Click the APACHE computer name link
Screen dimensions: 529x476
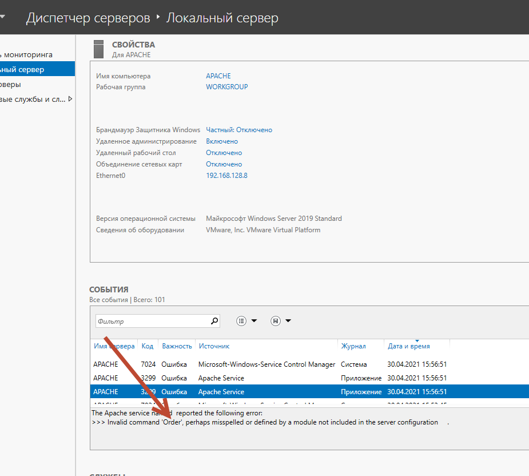pos(218,76)
